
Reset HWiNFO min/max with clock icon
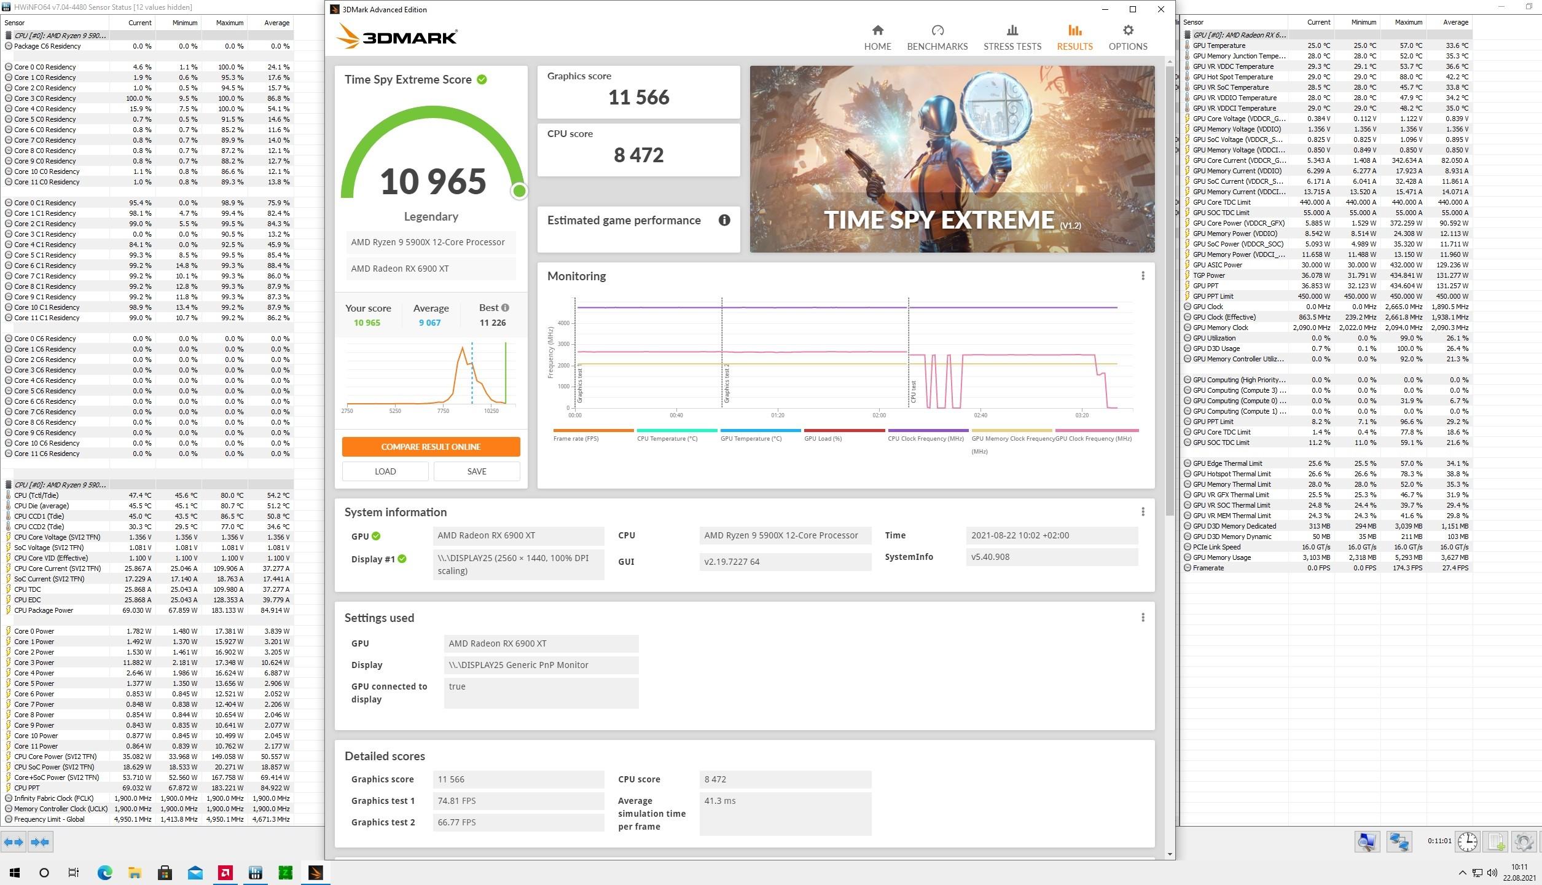click(1468, 841)
